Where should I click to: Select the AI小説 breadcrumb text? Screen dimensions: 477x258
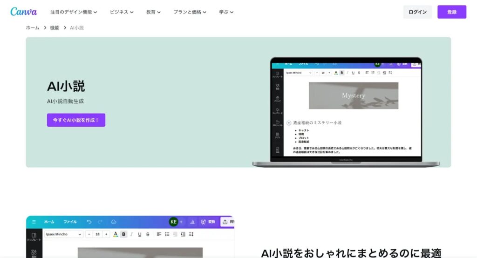[x=77, y=27]
